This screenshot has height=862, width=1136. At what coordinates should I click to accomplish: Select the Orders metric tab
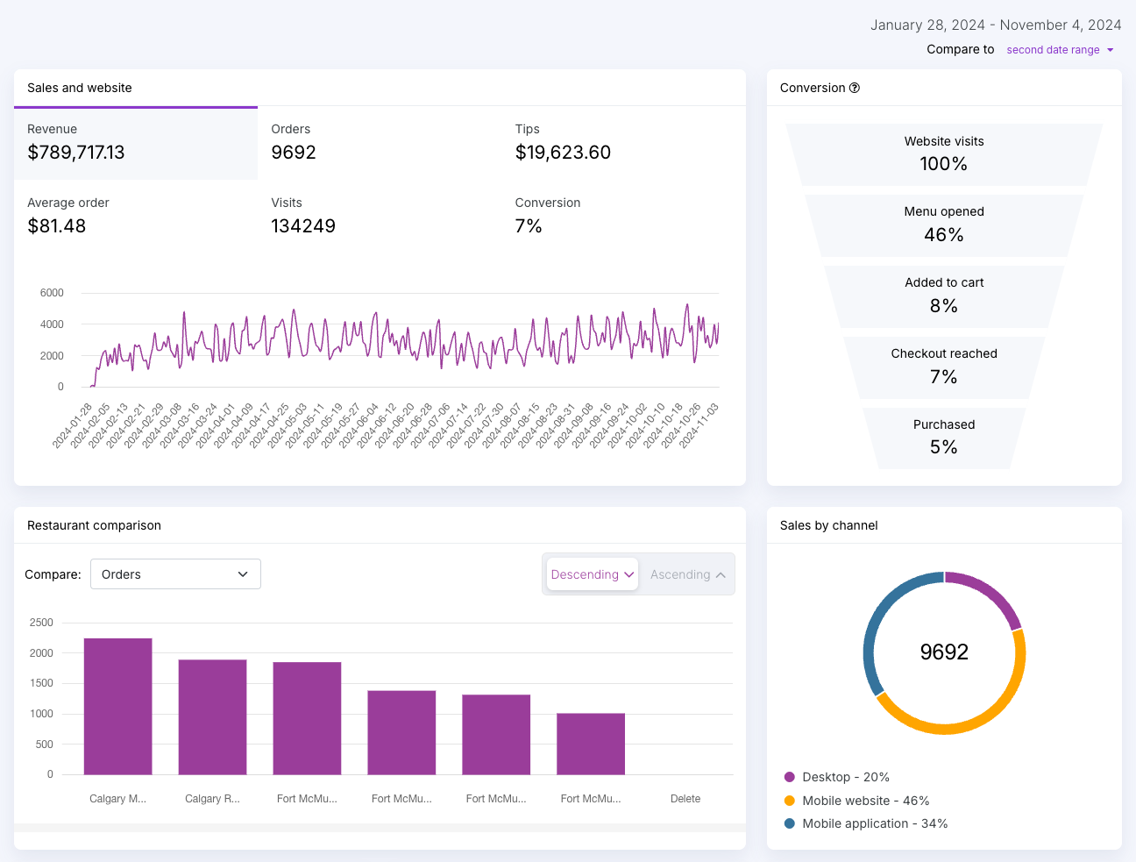[x=380, y=143]
